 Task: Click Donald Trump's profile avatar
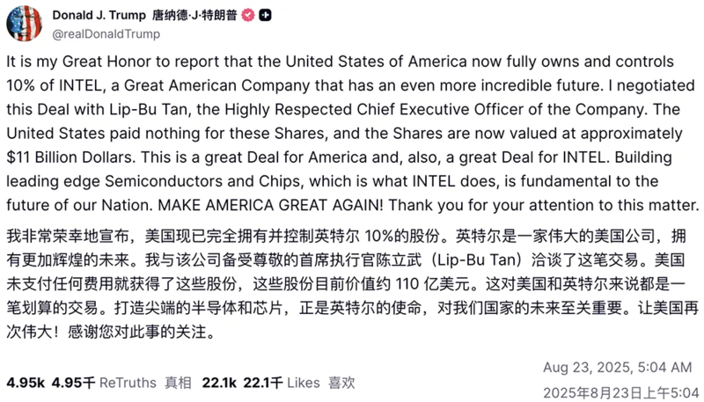[x=24, y=24]
